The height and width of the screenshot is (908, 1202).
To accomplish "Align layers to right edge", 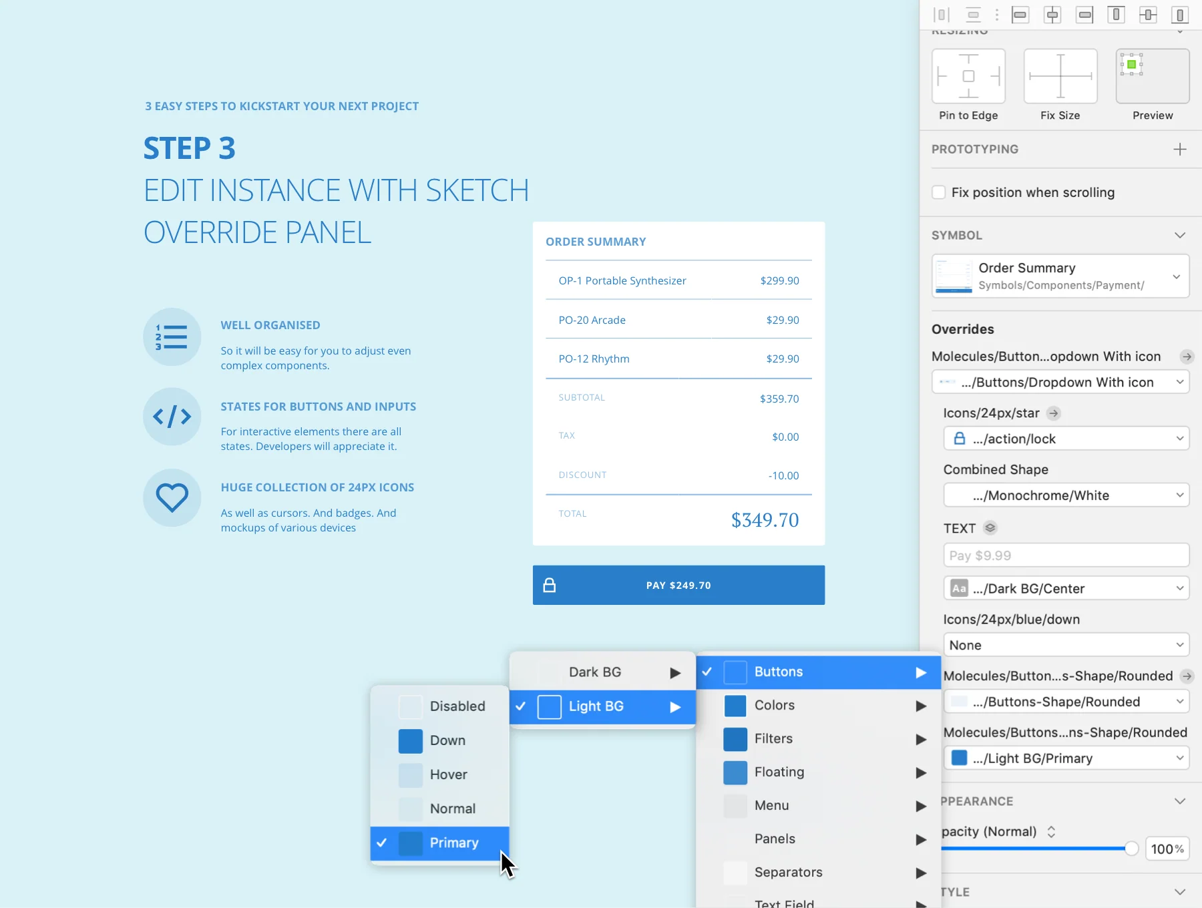I will click(x=1084, y=15).
